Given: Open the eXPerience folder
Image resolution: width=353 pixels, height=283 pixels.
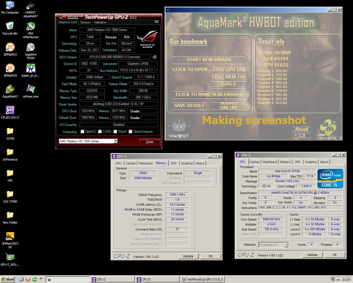Looking at the screenshot, I should click(x=10, y=154).
